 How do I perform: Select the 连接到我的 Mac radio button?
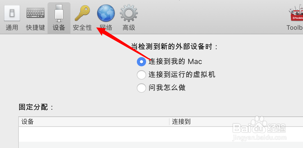coord(141,62)
